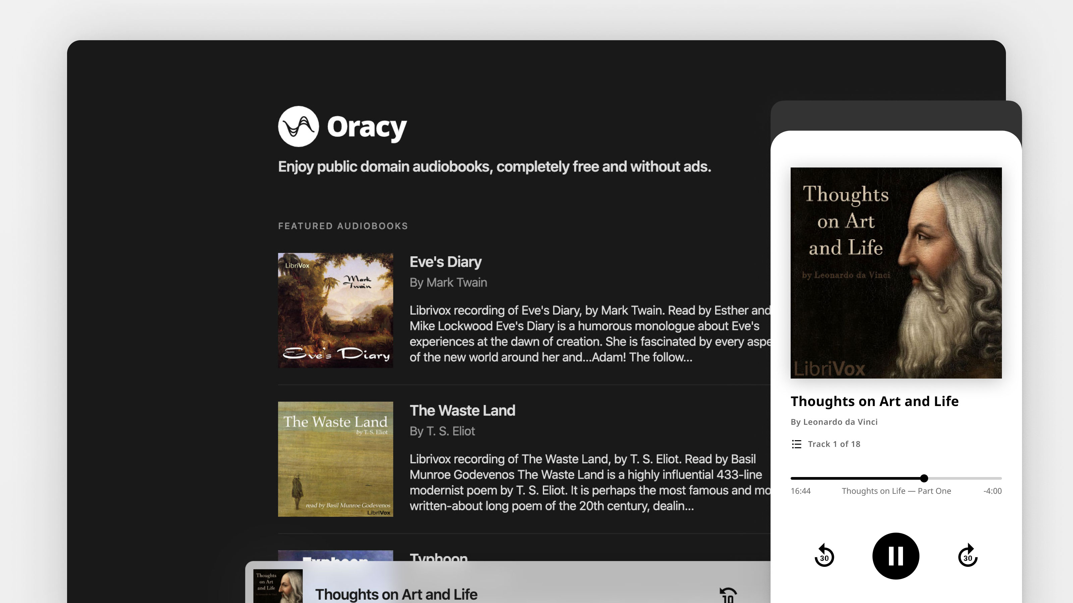Expand the Track 1 of 18 list
The height and width of the screenshot is (603, 1073).
[x=834, y=444]
